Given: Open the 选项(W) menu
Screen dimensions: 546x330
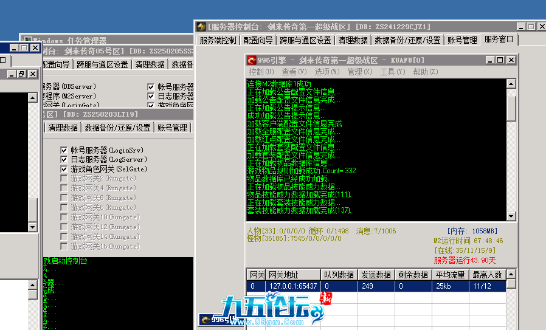Looking at the screenshot, I should click(x=327, y=72).
